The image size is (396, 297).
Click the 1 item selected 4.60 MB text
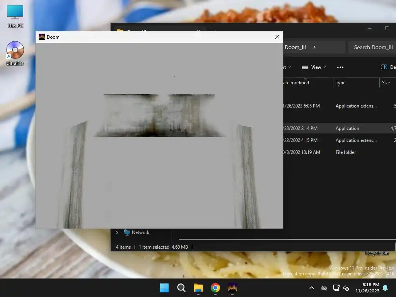pos(164,247)
